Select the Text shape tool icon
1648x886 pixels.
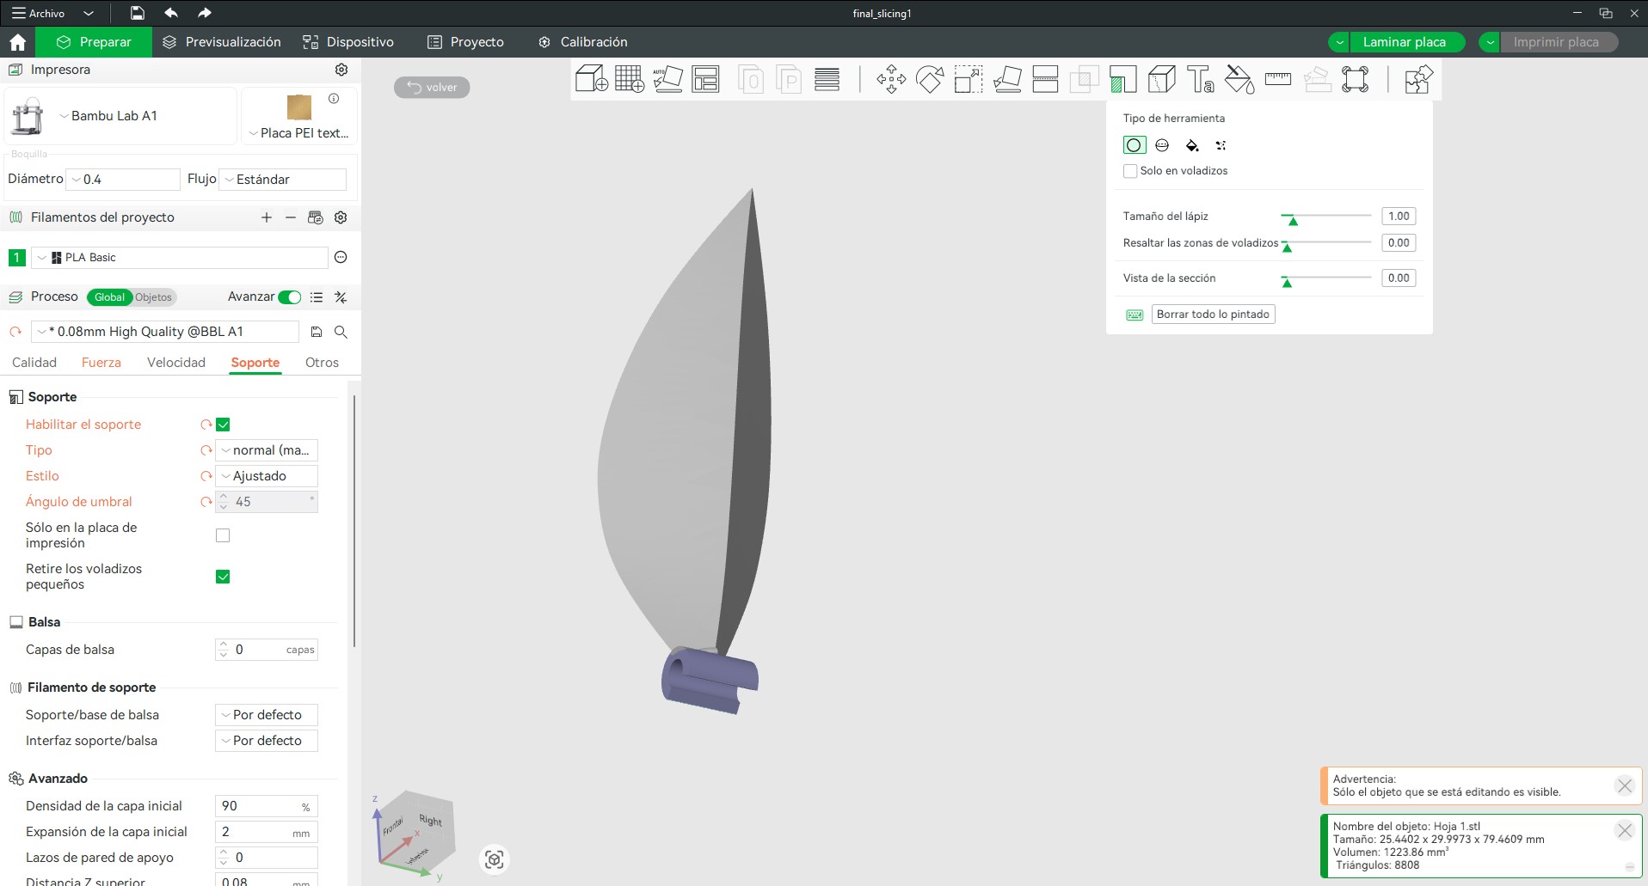[1200, 79]
